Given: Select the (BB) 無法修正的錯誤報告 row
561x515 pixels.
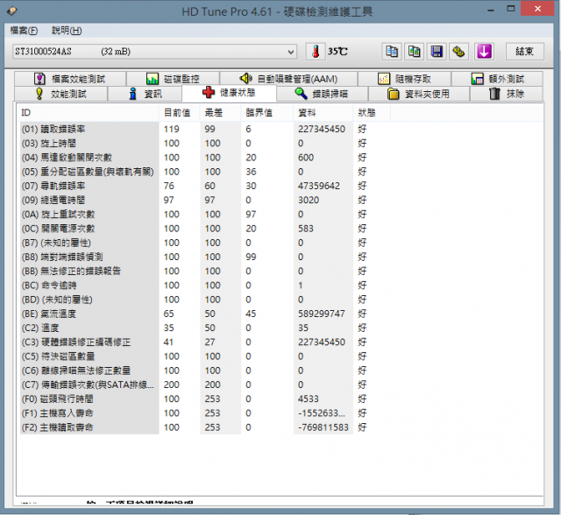Looking at the screenshot, I should [205, 272].
